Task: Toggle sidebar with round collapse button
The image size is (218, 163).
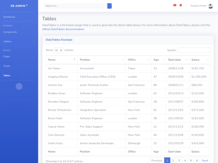Action: (19, 87)
